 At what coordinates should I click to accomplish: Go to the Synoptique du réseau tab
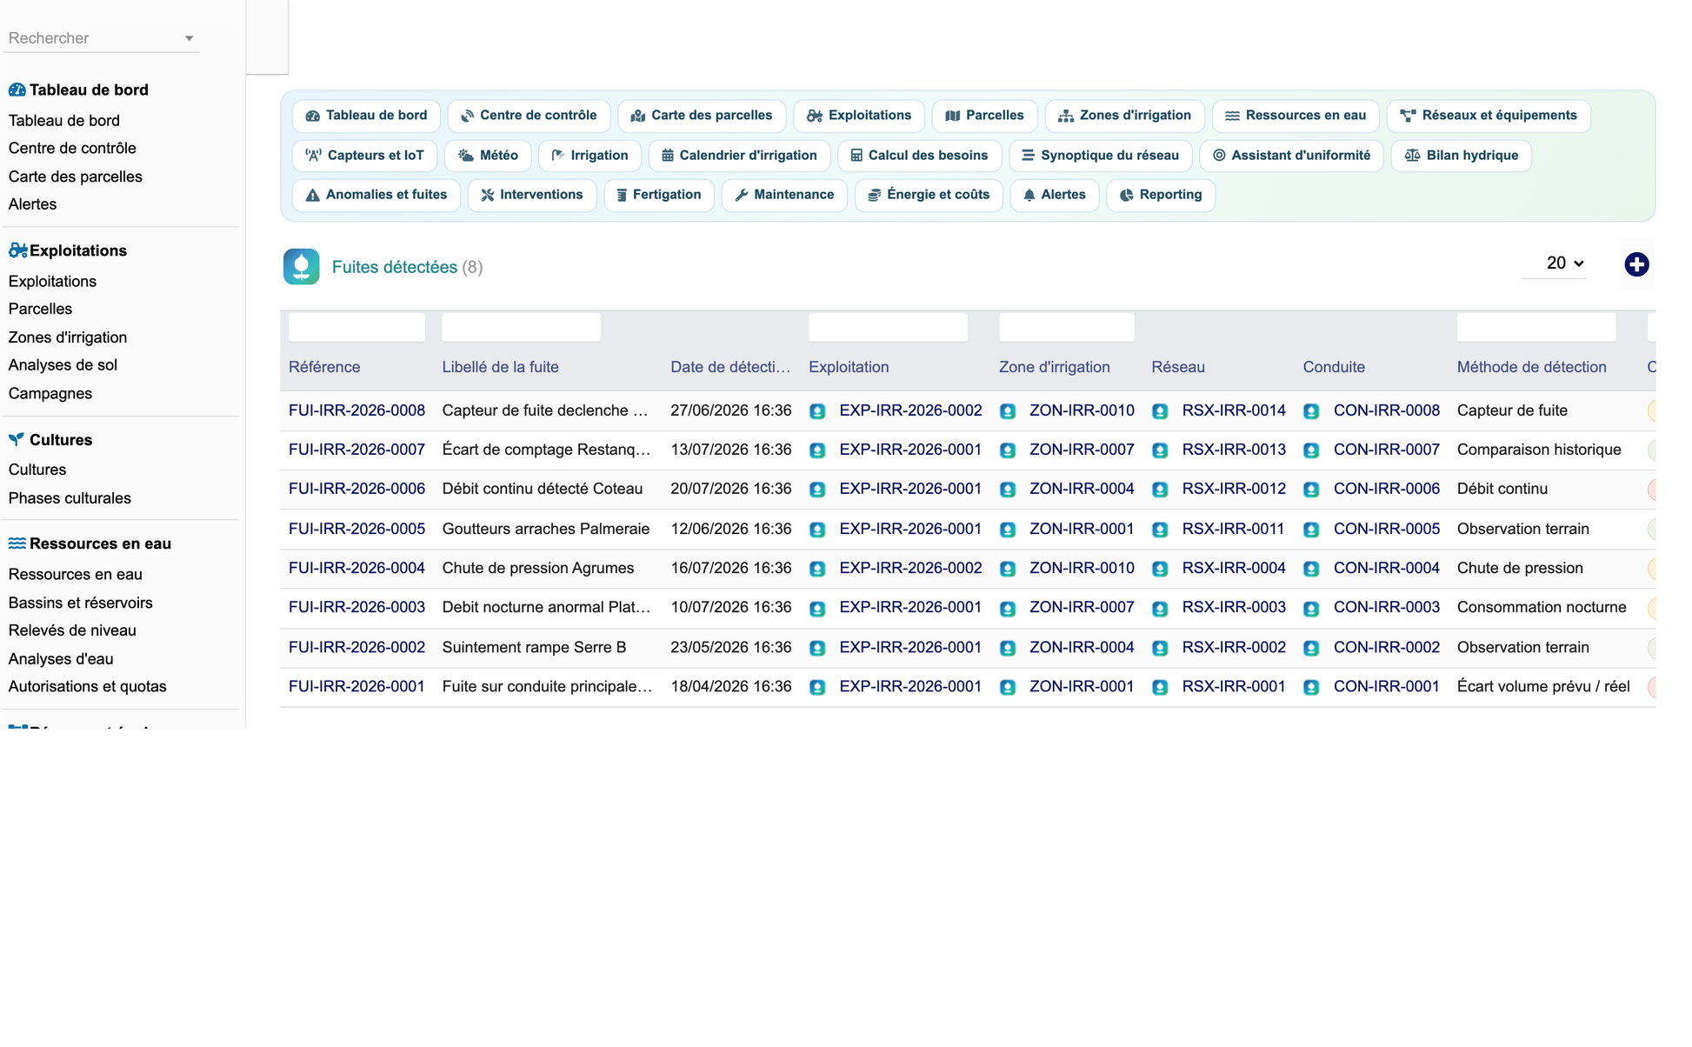(1100, 156)
